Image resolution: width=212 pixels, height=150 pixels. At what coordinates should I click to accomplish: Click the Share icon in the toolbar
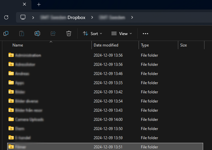point(53,33)
